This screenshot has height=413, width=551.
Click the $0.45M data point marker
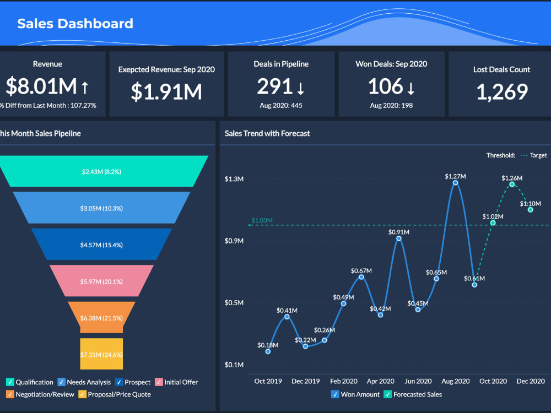(x=418, y=309)
